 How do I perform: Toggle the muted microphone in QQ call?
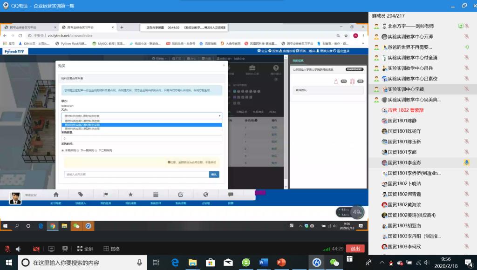click(7, 249)
